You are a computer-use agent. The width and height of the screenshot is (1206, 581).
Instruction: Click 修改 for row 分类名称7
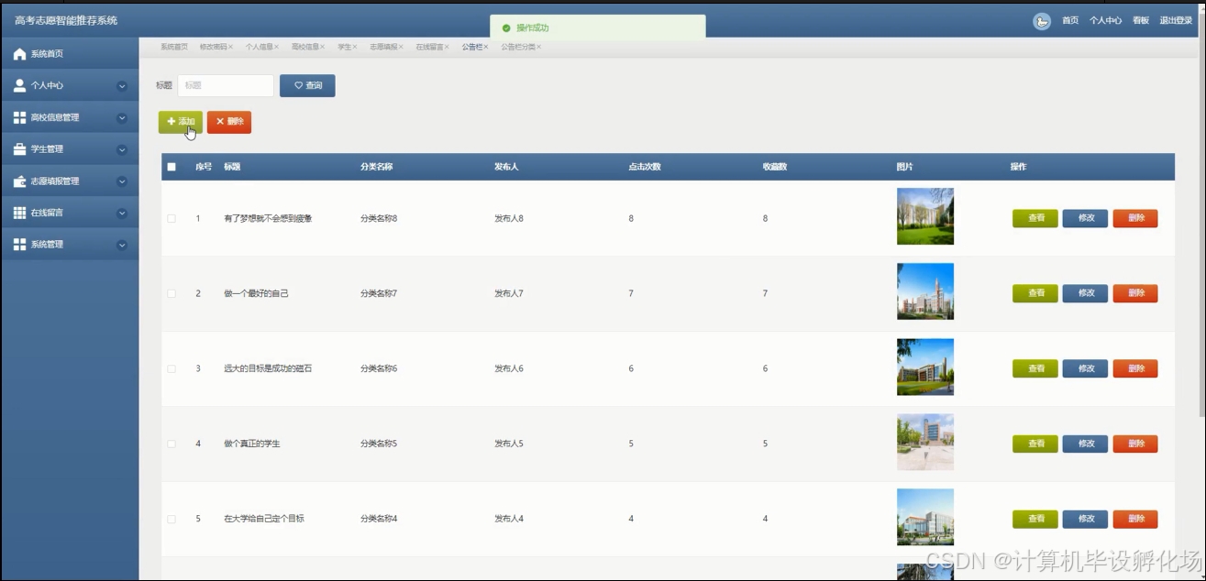pyautogui.click(x=1086, y=293)
